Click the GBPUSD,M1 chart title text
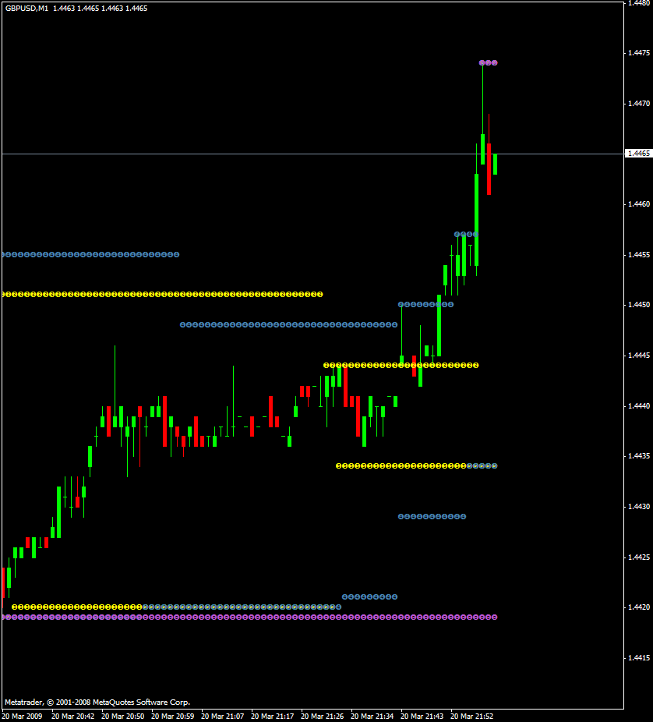The image size is (653, 722). click(x=26, y=9)
